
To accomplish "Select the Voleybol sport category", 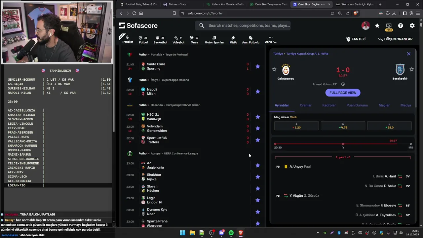I will (x=178, y=40).
